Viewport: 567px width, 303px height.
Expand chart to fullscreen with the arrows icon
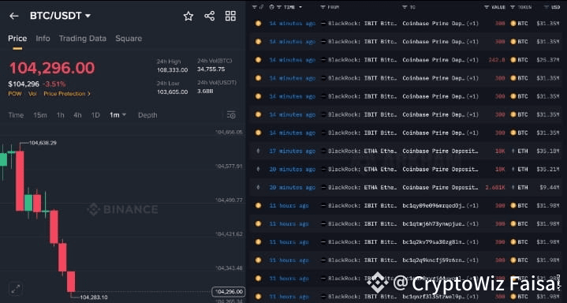[x=16, y=289]
